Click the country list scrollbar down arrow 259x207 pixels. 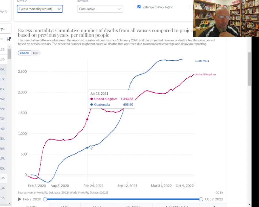(9, 203)
